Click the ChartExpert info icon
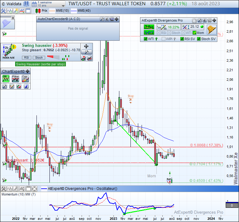The height and width of the screenshot is (222, 239). click(26, 86)
